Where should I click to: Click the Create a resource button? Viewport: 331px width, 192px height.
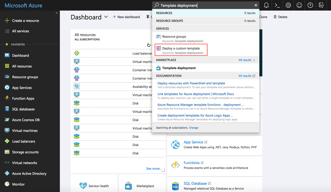25,21
